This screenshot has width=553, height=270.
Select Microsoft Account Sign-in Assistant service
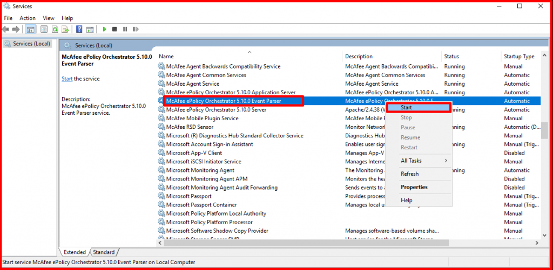point(210,144)
